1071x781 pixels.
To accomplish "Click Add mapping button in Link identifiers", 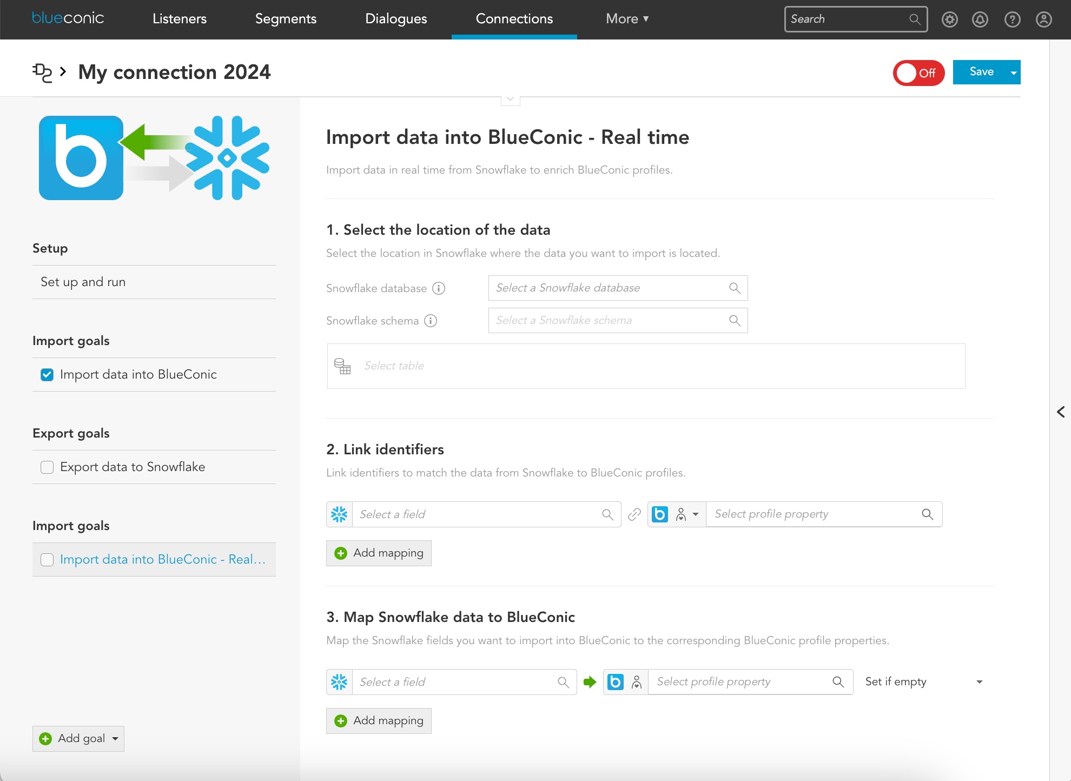I will [x=378, y=552].
